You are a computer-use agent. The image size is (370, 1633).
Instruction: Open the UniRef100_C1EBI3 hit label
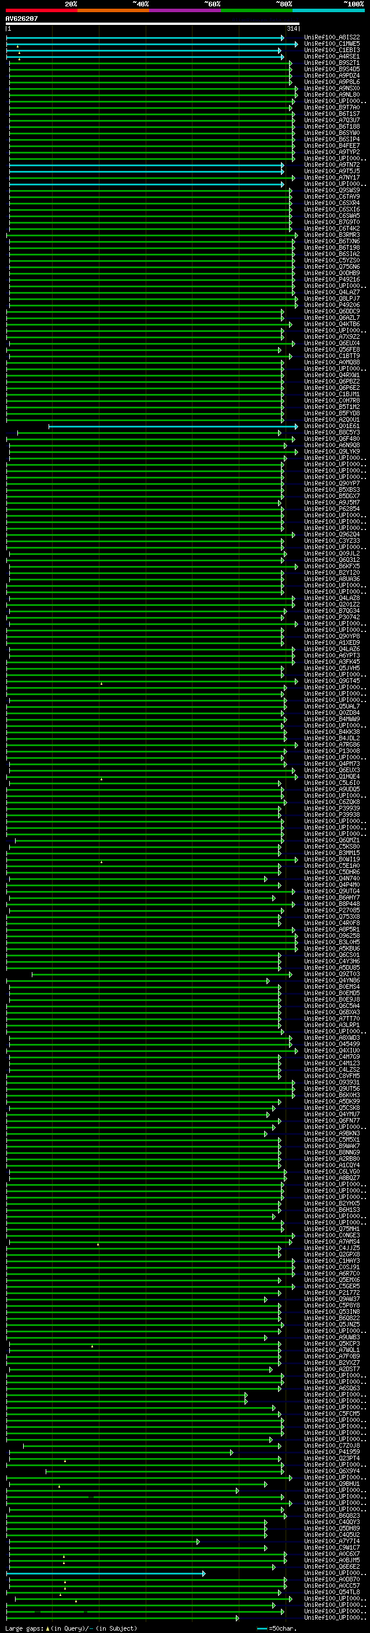tap(332, 51)
